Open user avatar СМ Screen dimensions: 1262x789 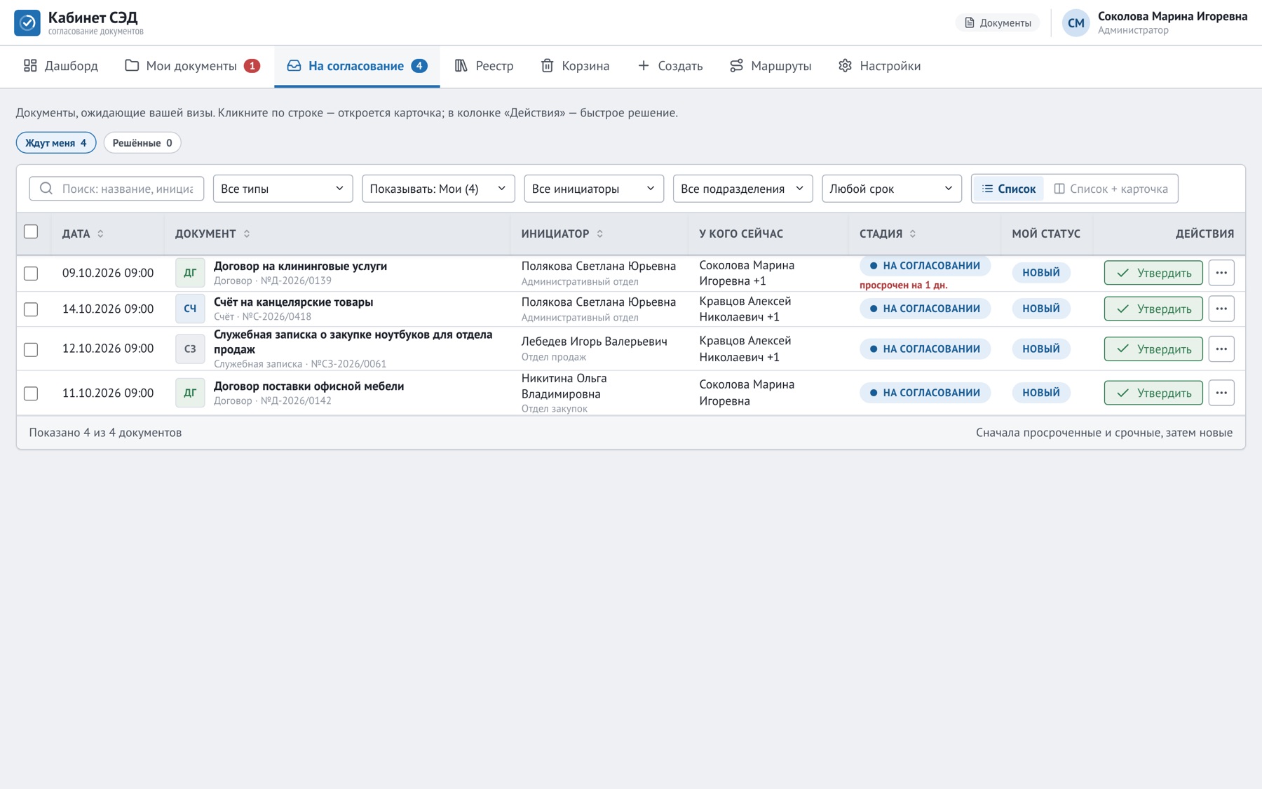point(1076,23)
